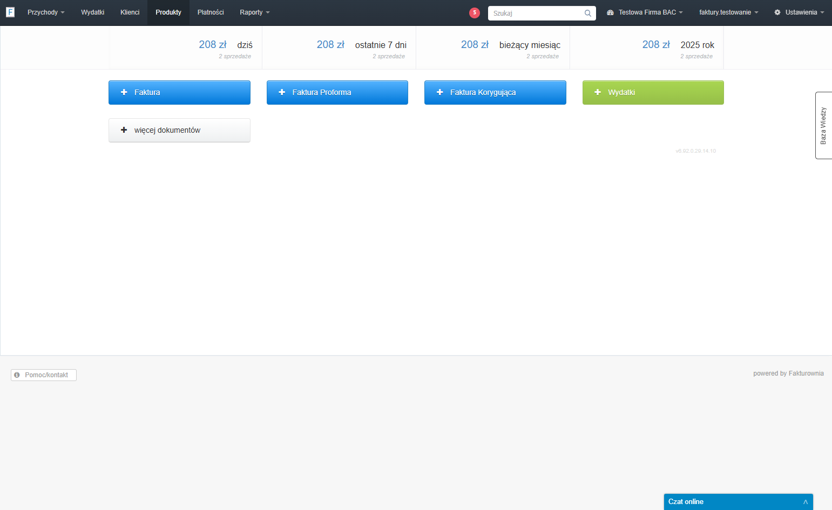Create a new Faktura Korygująca
The width and height of the screenshot is (832, 510).
(x=495, y=92)
